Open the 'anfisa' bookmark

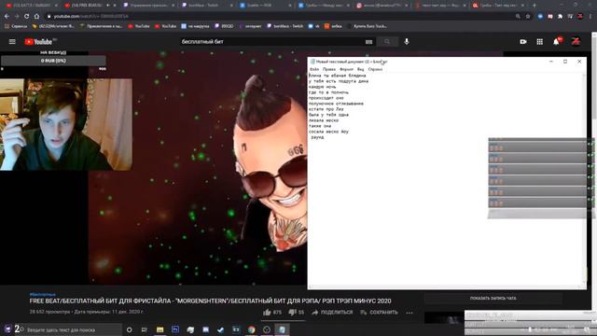(x=333, y=26)
